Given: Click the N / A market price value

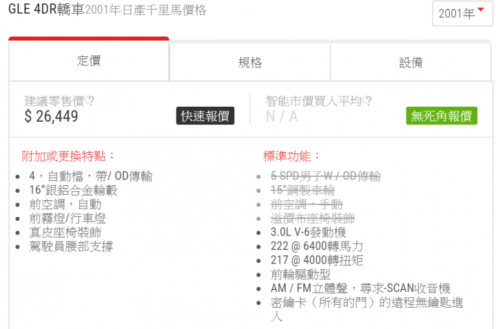Looking at the screenshot, I should (x=282, y=116).
